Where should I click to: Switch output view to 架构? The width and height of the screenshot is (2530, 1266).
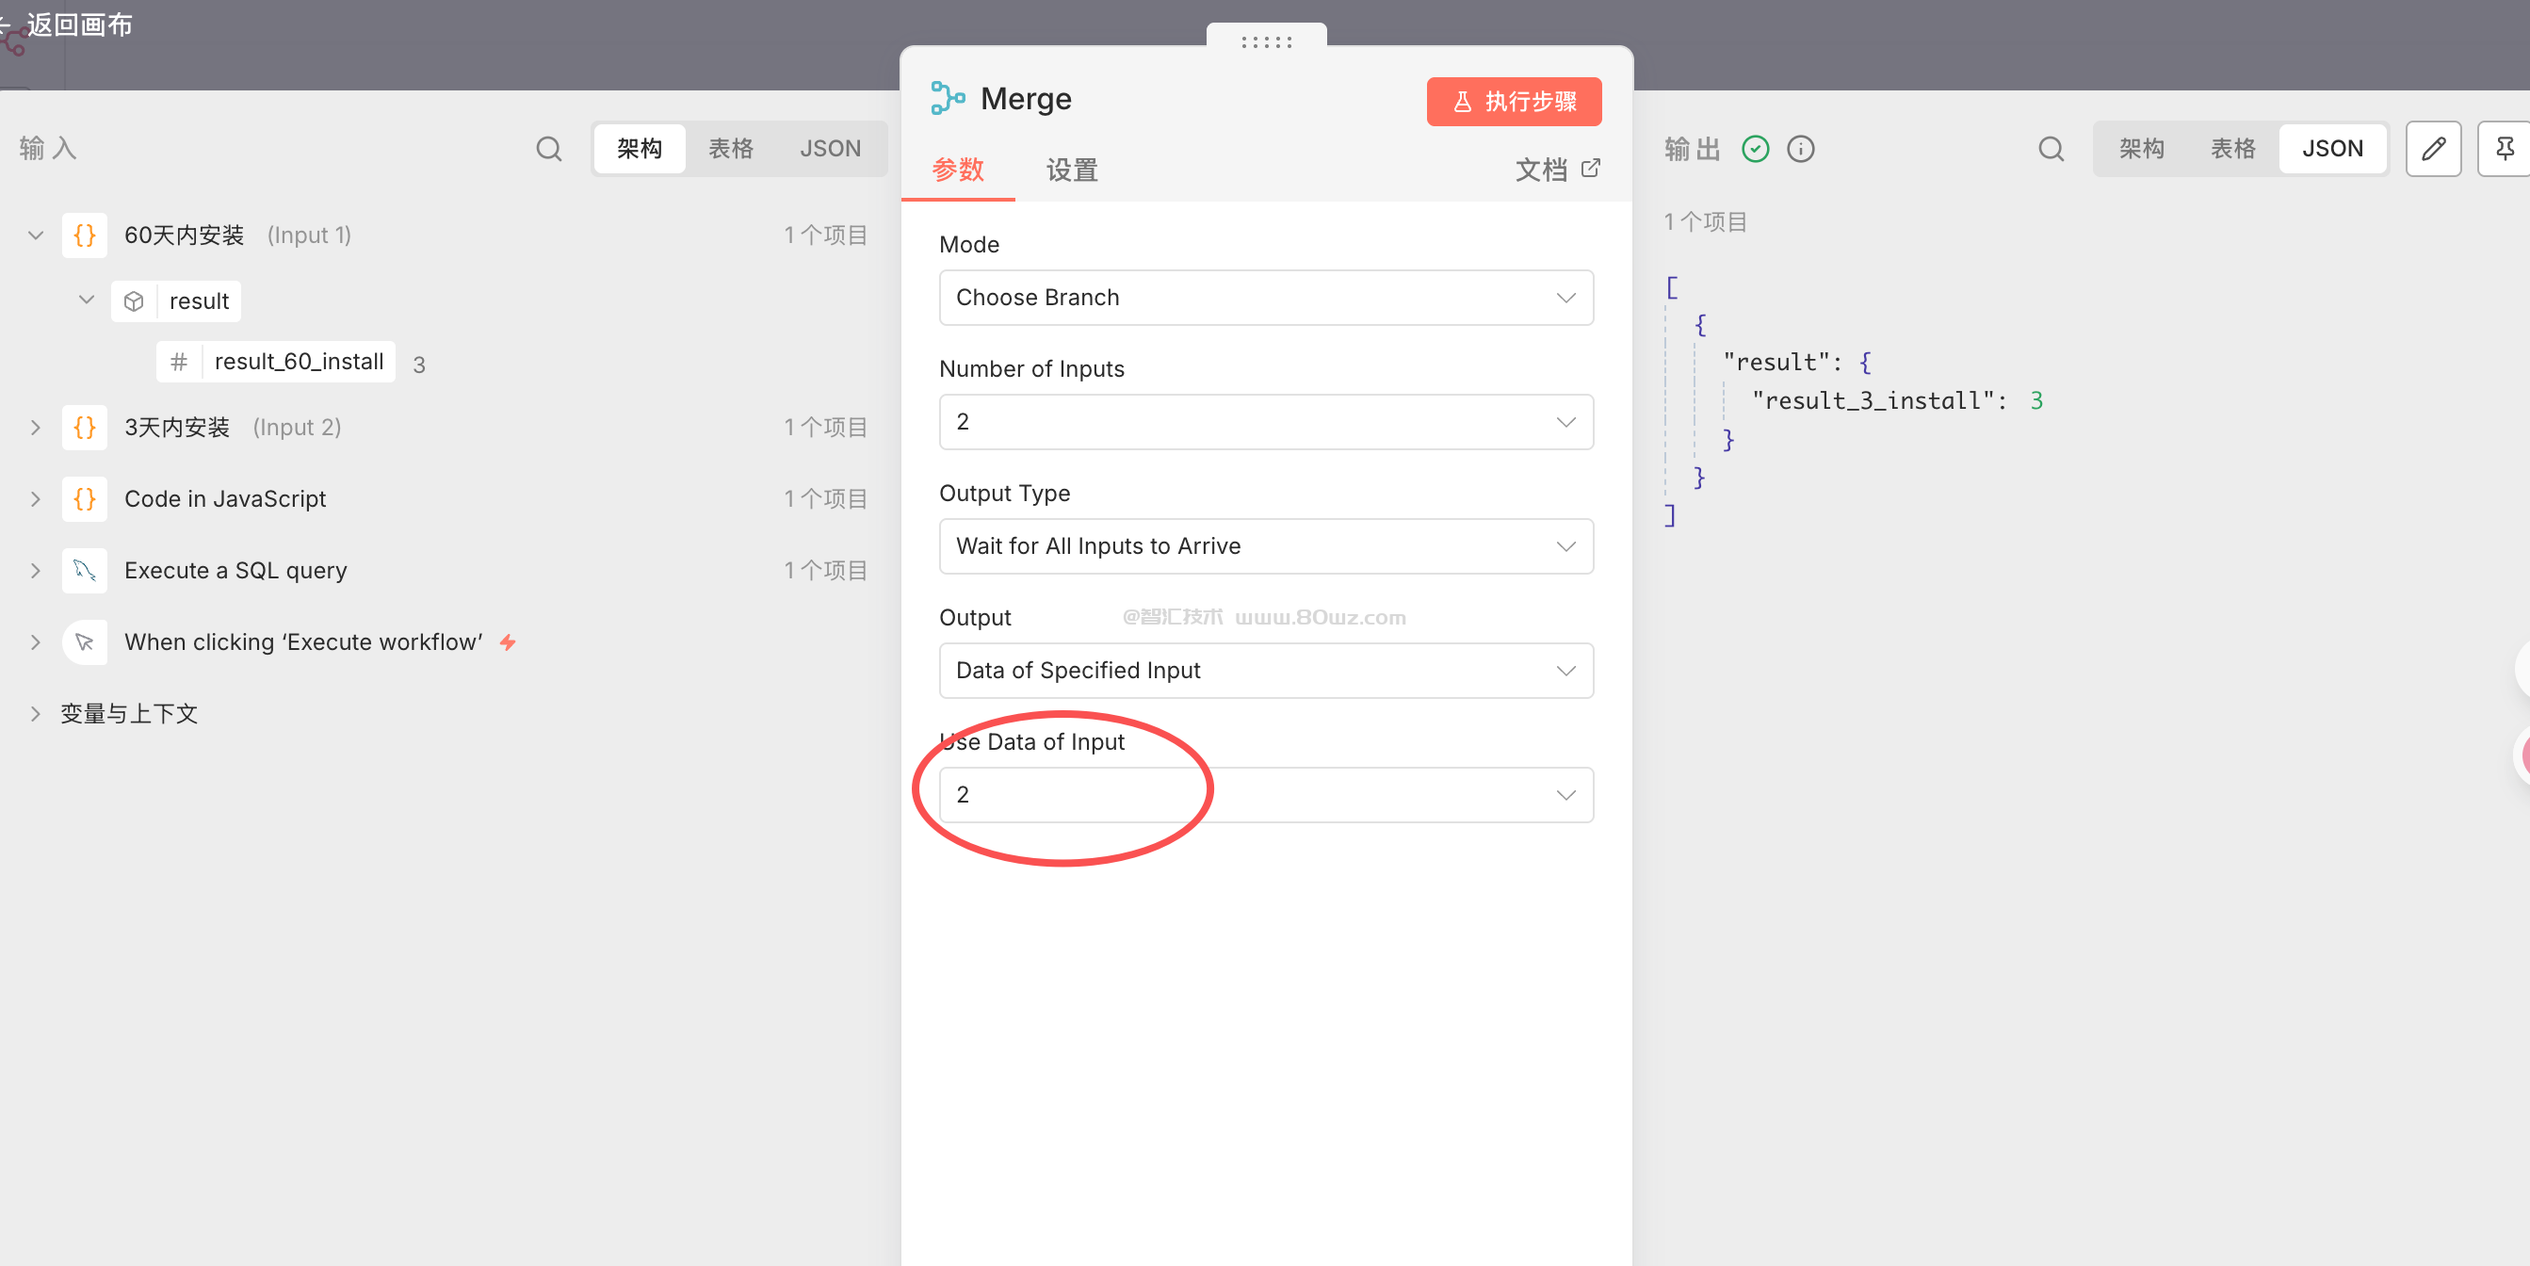(2140, 148)
